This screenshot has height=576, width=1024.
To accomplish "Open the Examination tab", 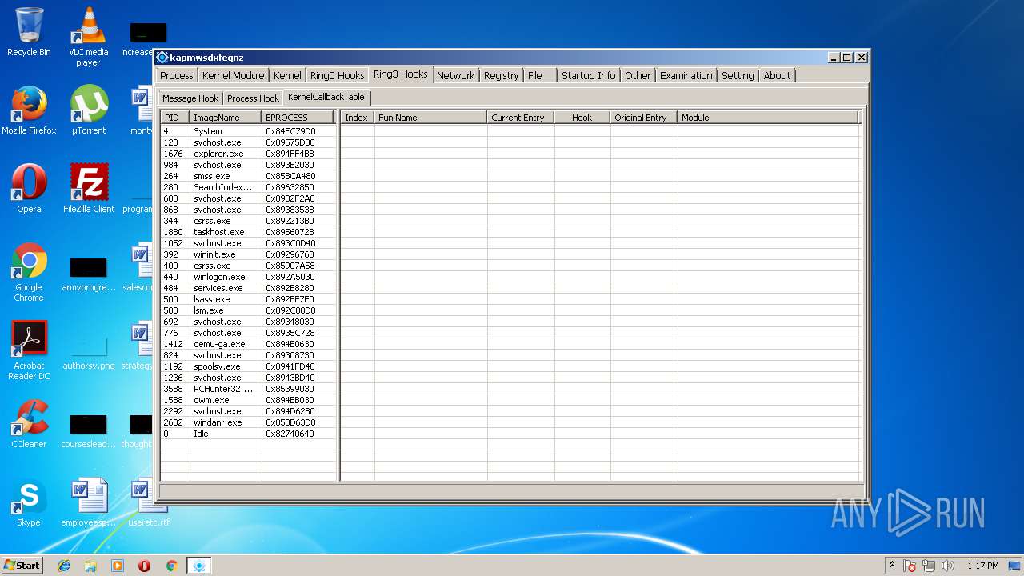I will pos(686,75).
